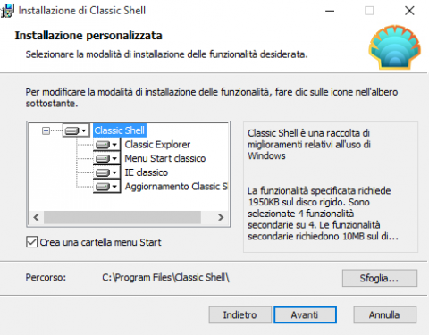The width and height of the screenshot is (429, 335).
Task: Select the Classic Shell tree item
Action: (x=120, y=130)
